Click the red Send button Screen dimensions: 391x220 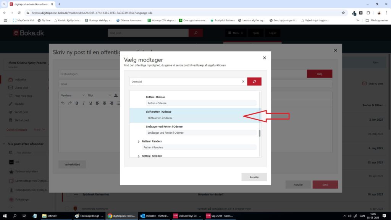pyautogui.click(x=325, y=184)
